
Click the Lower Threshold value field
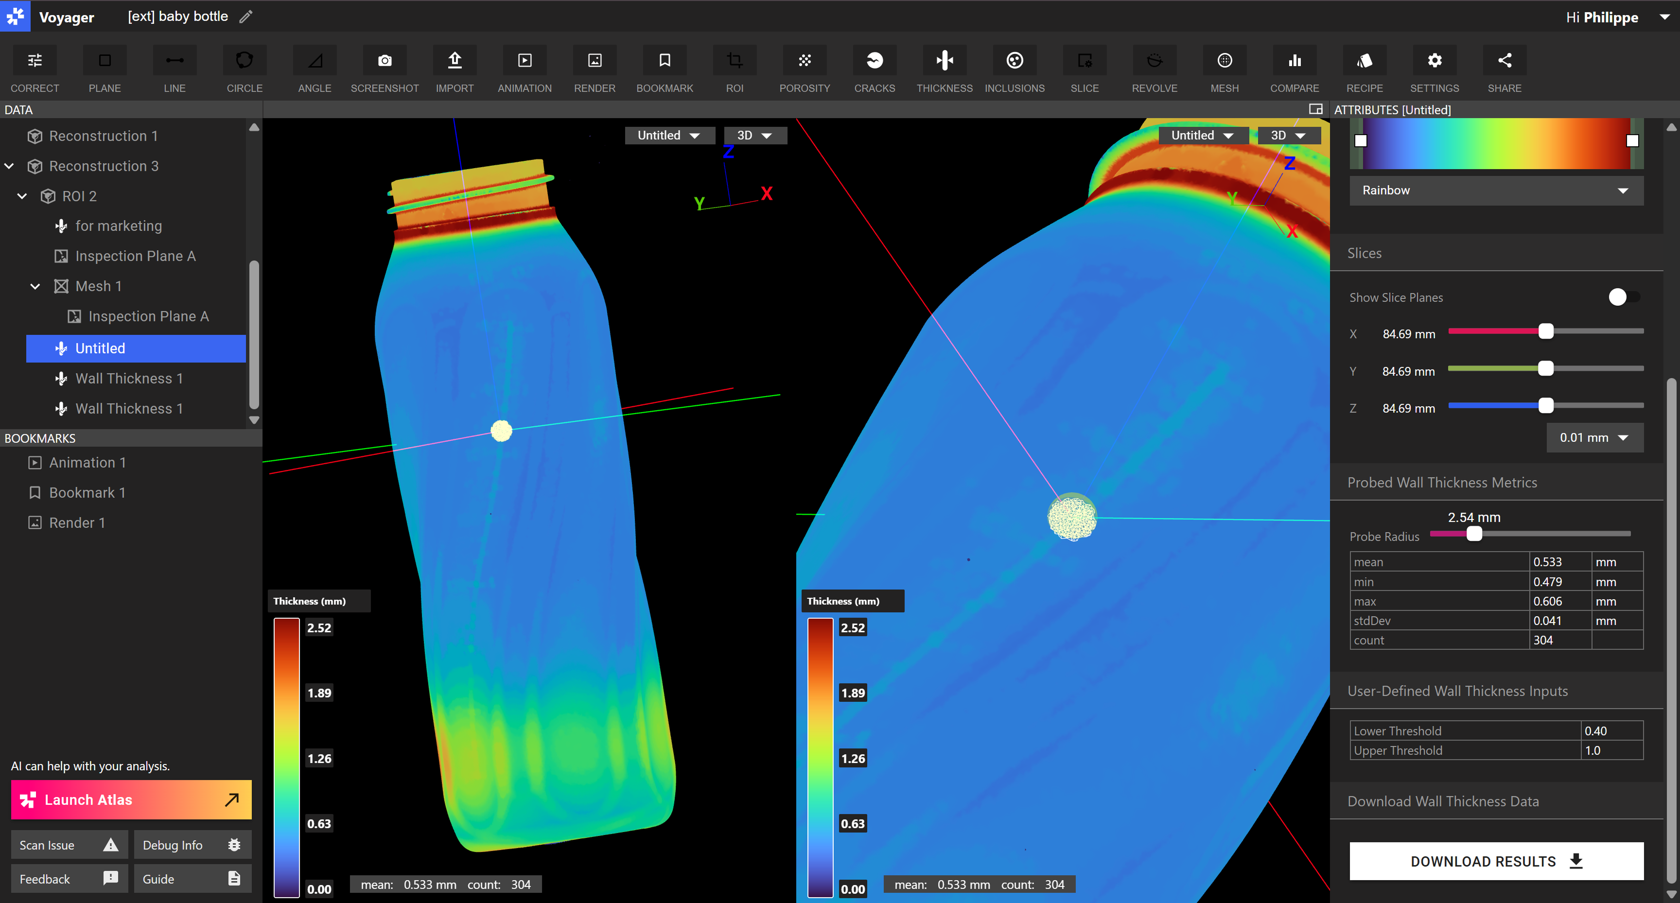[x=1611, y=731]
